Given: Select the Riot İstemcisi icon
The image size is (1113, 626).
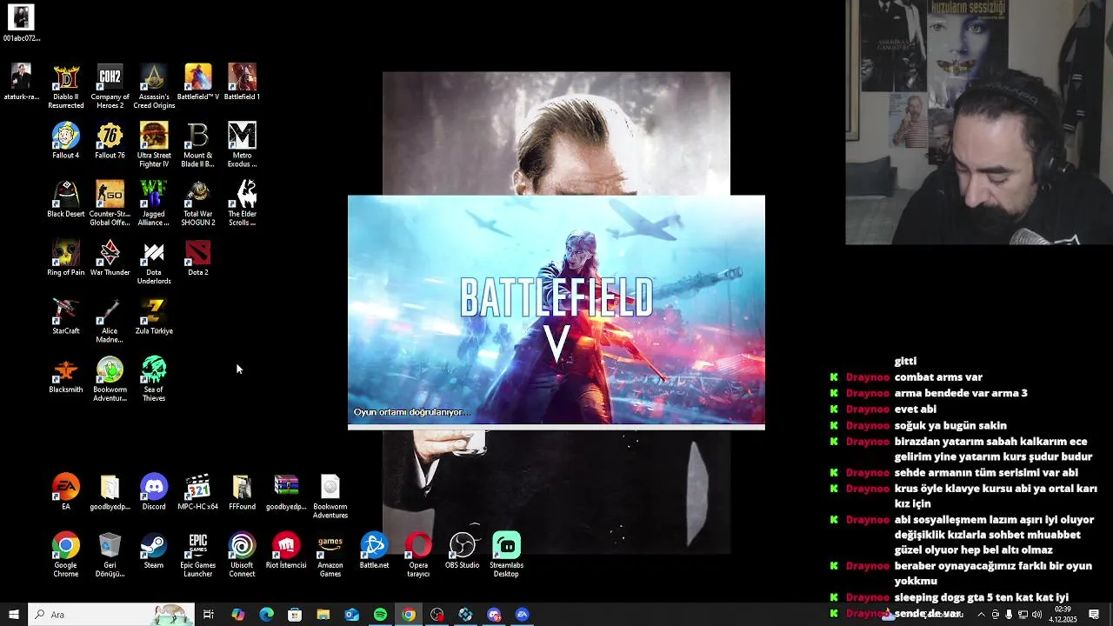Looking at the screenshot, I should [286, 549].
